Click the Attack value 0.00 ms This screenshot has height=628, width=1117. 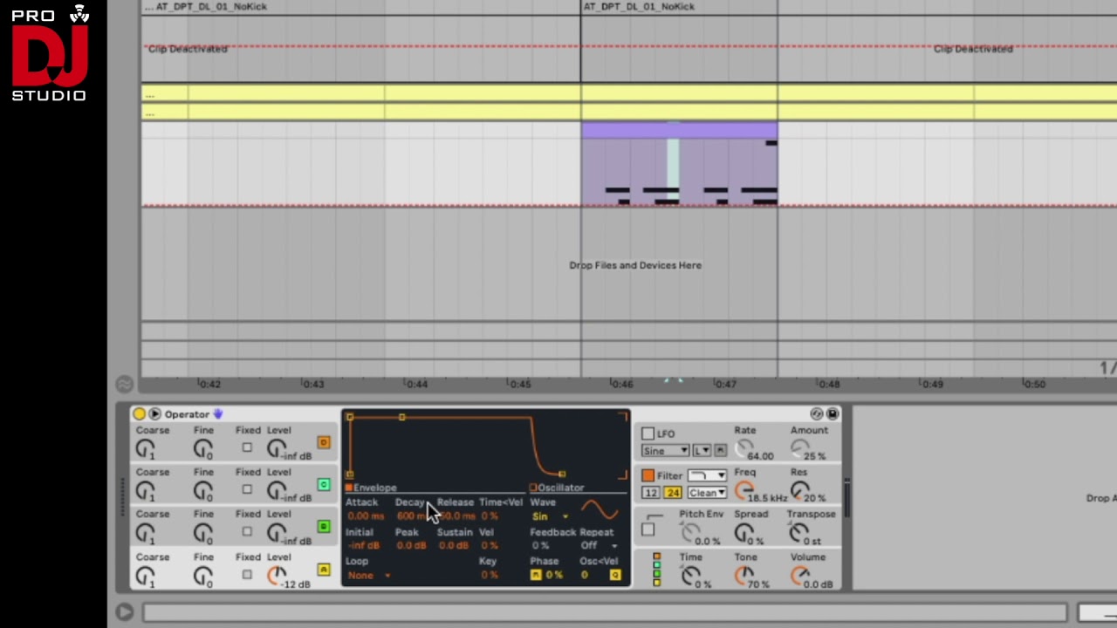click(365, 516)
